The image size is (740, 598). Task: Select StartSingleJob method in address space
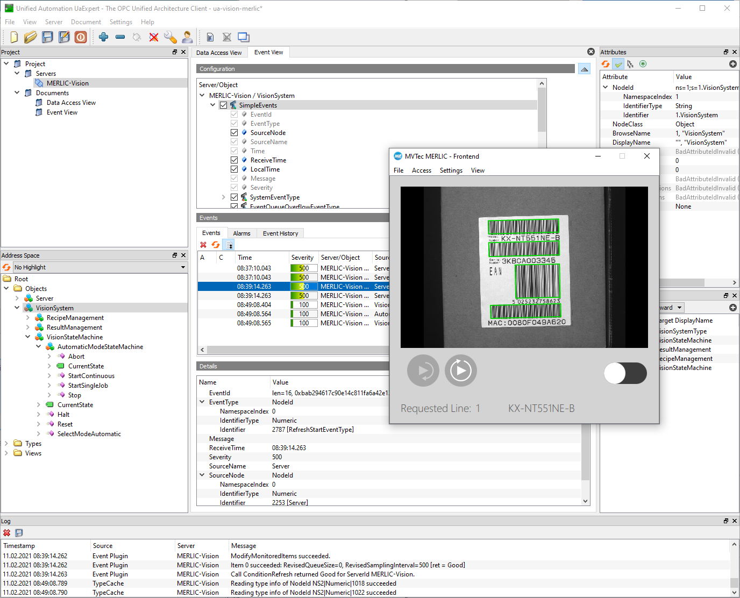click(x=88, y=386)
